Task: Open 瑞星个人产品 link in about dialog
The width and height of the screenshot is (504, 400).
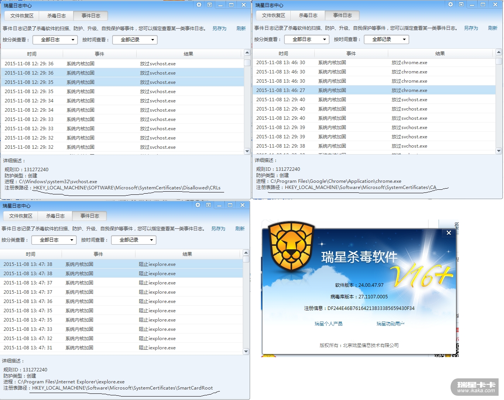Action: pos(329,324)
